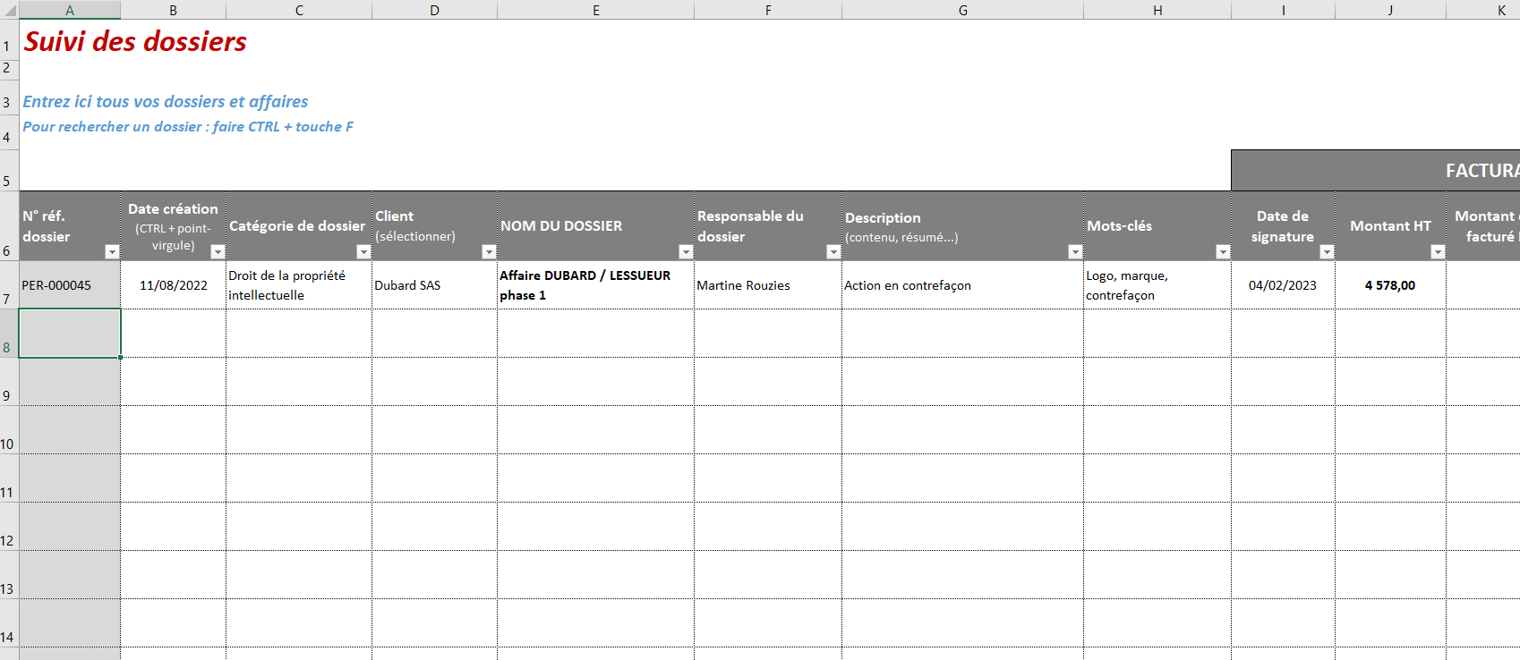The image size is (1520, 660).
Task: Open the NOM DU DOSSIER filter dropdown
Action: pyautogui.click(x=686, y=252)
